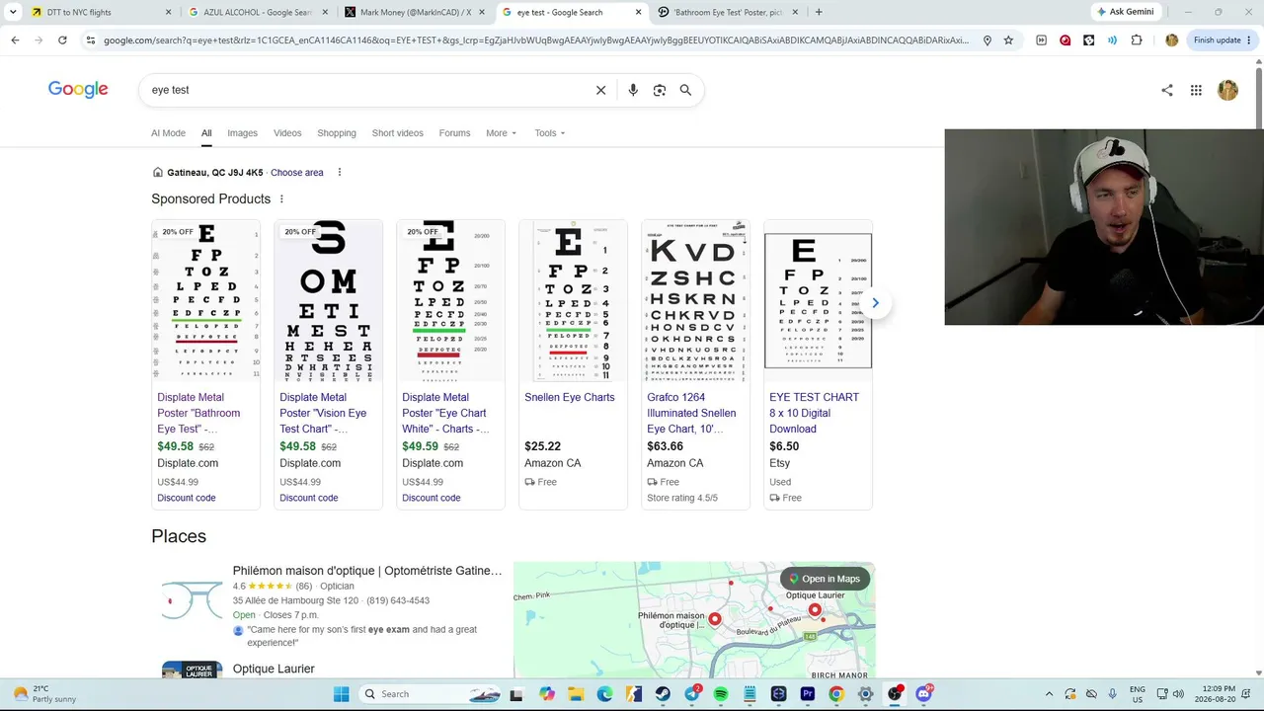Click the share icon beside the apps grid
The height and width of the screenshot is (711, 1264).
click(x=1167, y=90)
